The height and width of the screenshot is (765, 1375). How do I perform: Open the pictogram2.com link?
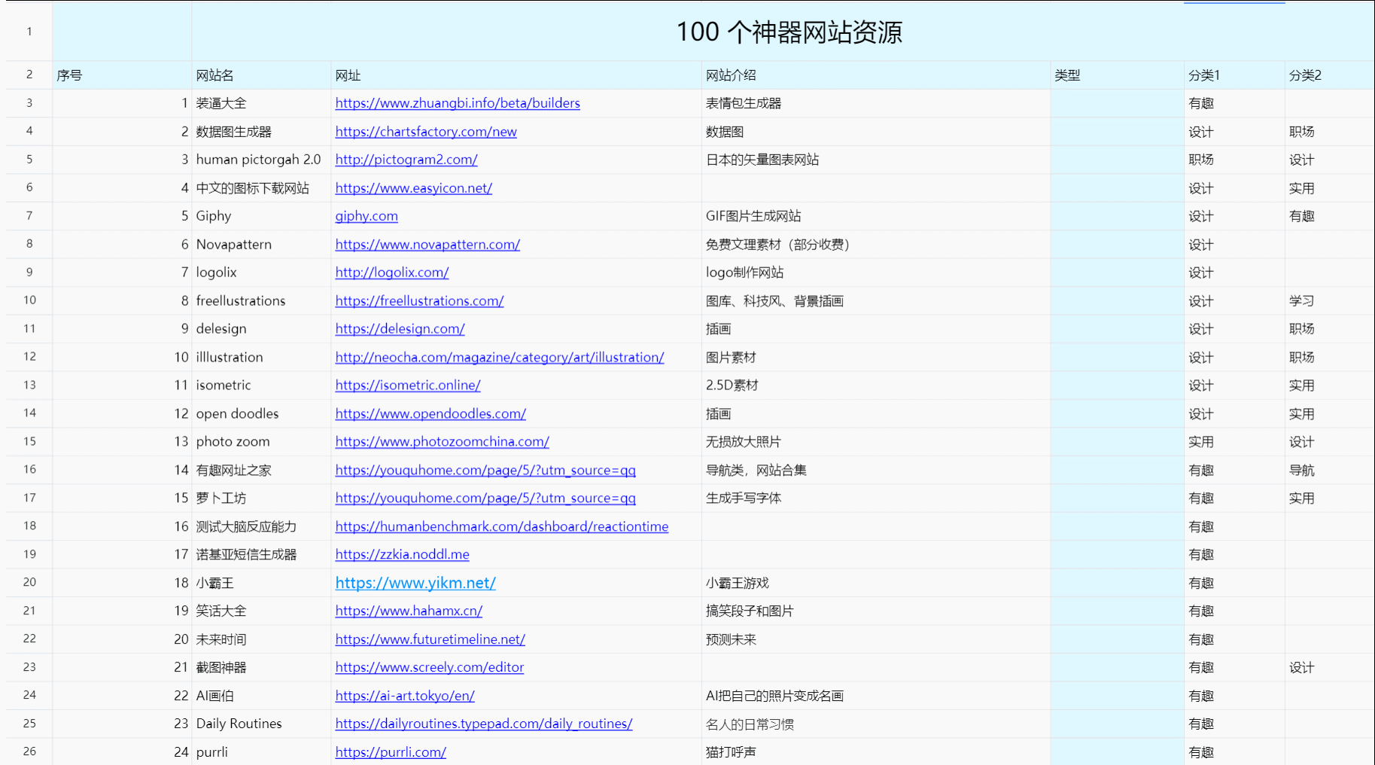coord(406,160)
